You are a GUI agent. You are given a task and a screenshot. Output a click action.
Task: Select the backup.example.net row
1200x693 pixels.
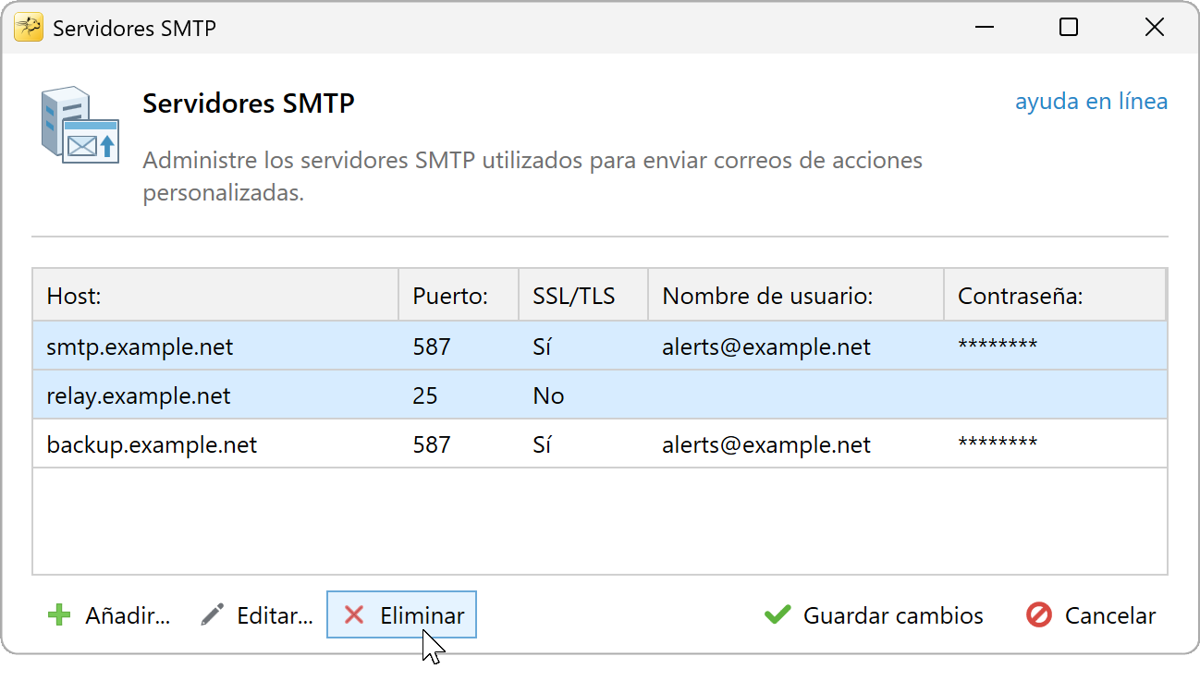coord(599,444)
